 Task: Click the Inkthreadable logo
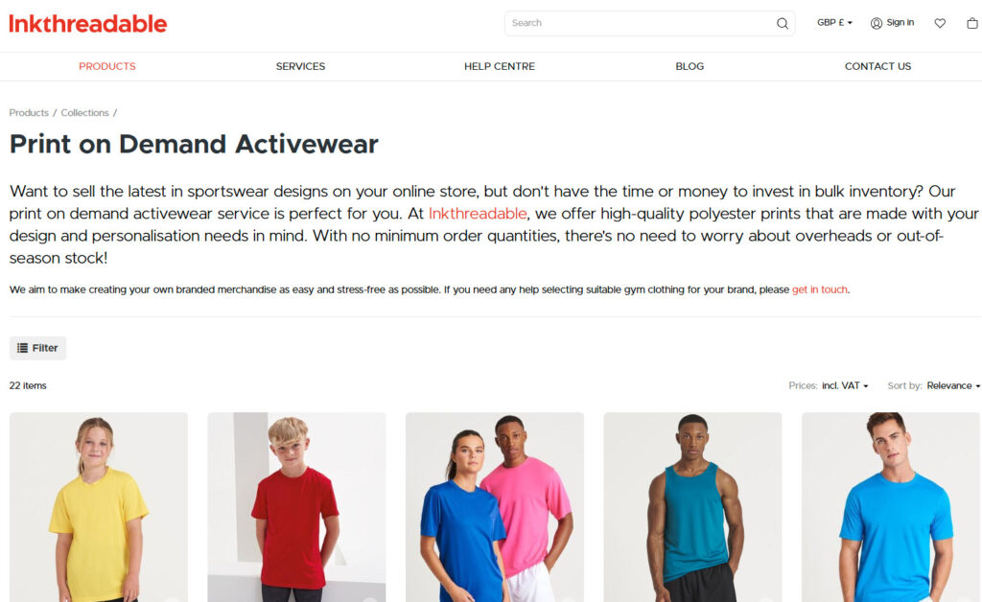(88, 24)
